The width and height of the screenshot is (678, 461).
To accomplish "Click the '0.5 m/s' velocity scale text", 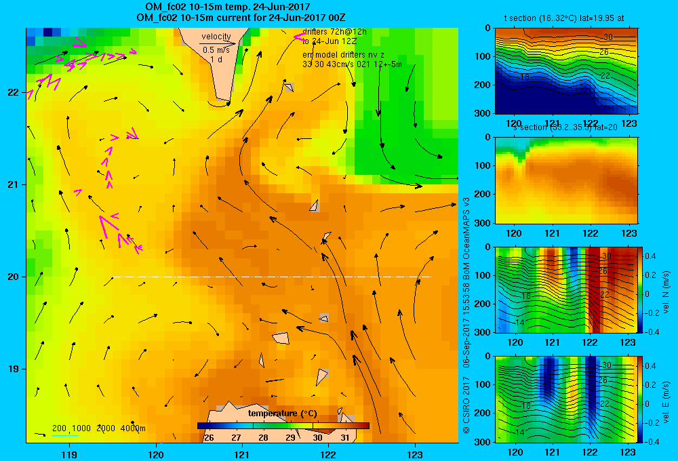I will (x=216, y=50).
